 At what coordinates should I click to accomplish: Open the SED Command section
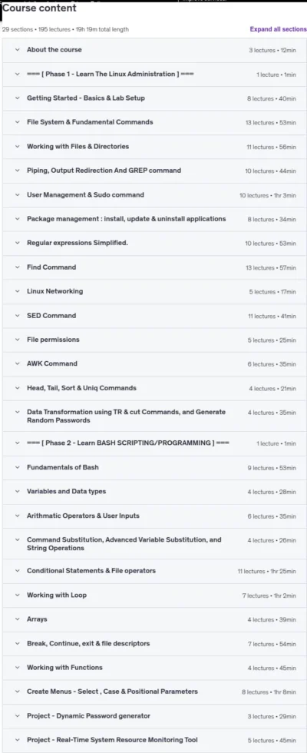[154, 316]
